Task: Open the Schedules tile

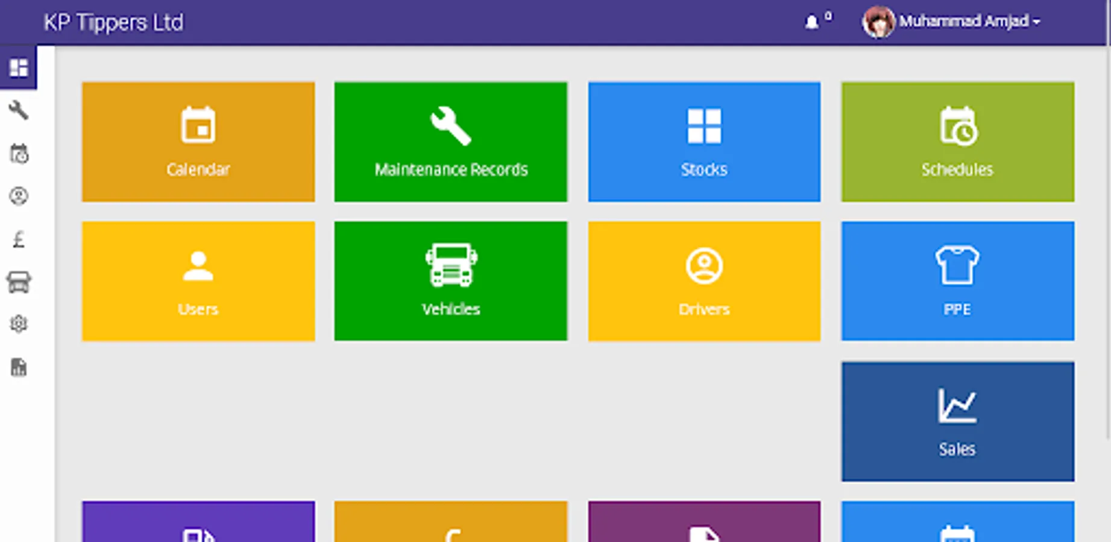Action: tap(958, 142)
